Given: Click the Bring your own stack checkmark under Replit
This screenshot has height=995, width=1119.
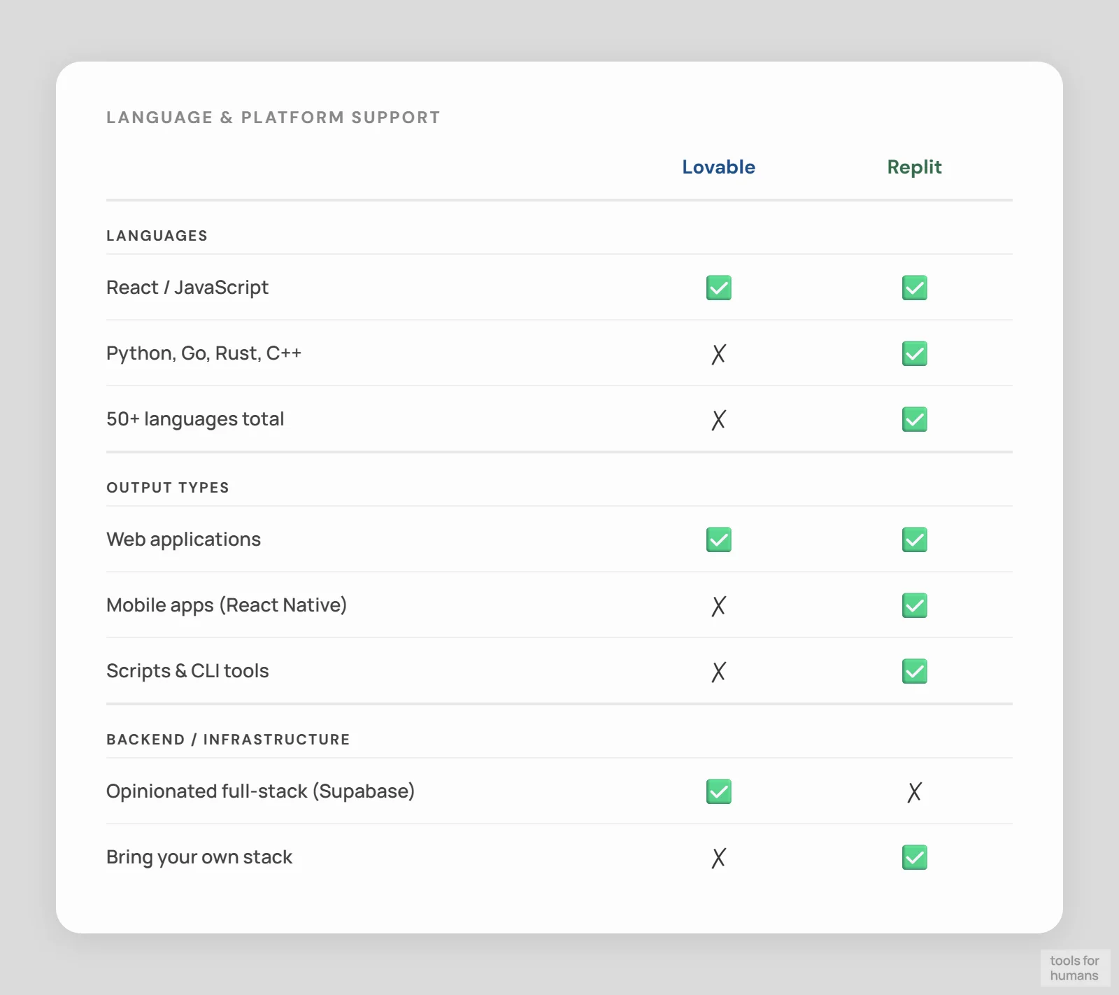Looking at the screenshot, I should (914, 856).
